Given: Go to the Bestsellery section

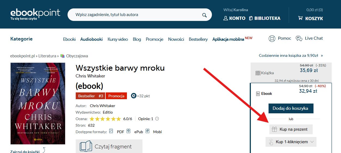Looking at the screenshot, I should 198,39.
